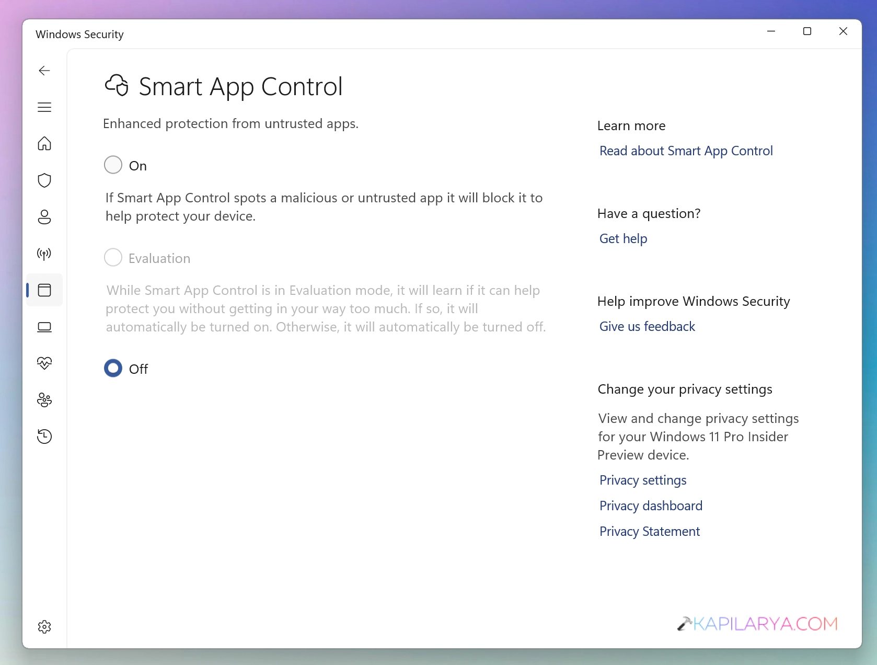This screenshot has width=877, height=665.
Task: Open the Privacy dashboard link
Action: point(651,506)
